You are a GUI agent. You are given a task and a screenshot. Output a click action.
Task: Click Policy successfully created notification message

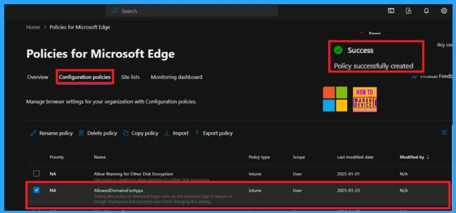(x=374, y=66)
